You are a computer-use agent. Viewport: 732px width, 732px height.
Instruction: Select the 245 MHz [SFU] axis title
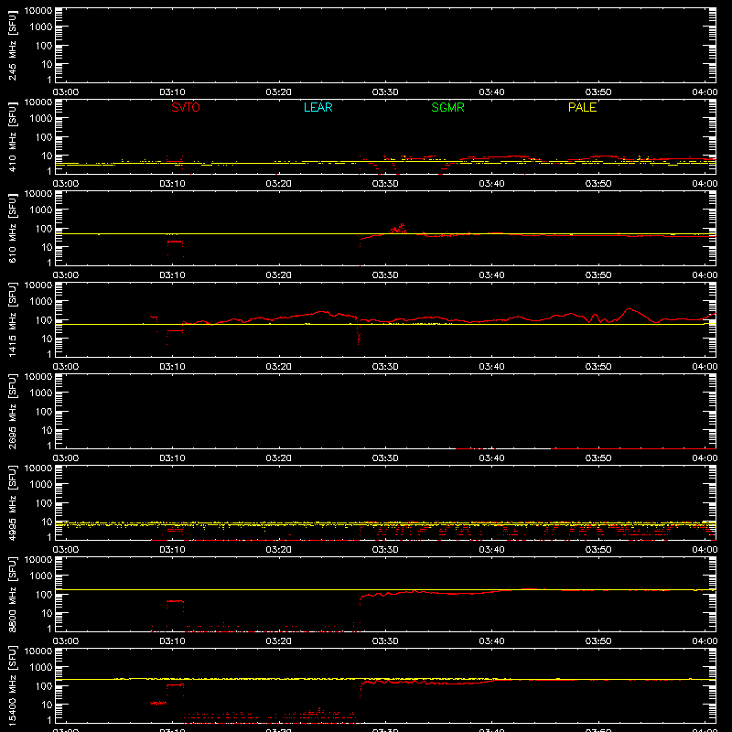pyautogui.click(x=12, y=46)
